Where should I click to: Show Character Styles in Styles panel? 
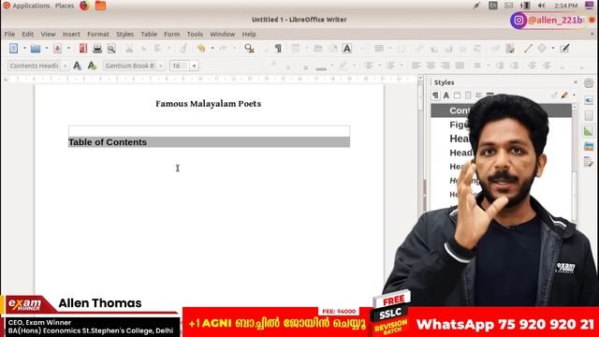pyautogui.click(x=446, y=95)
